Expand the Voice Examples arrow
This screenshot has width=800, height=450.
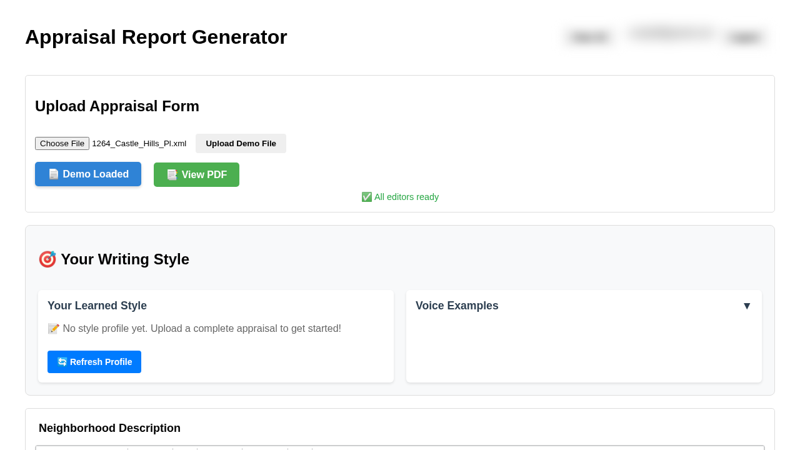click(x=747, y=306)
